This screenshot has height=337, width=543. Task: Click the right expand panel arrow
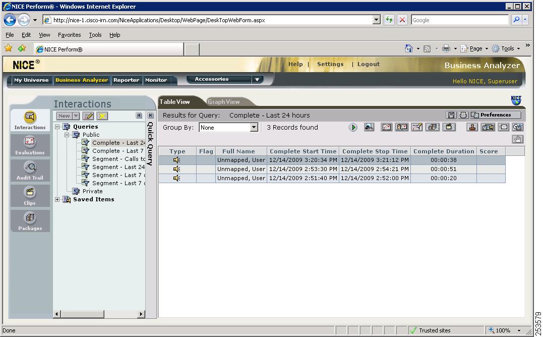coord(150,116)
